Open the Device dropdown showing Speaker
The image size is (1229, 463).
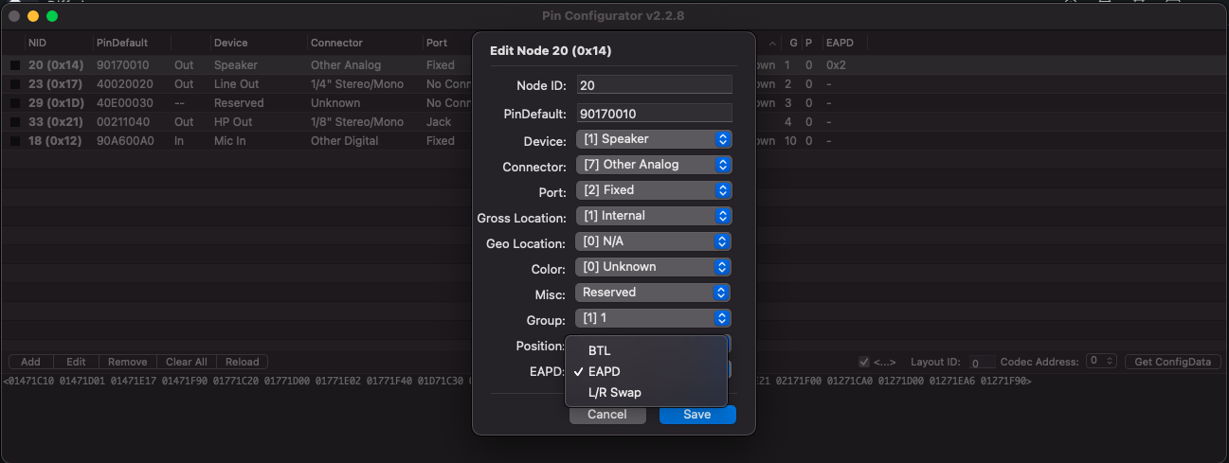654,139
